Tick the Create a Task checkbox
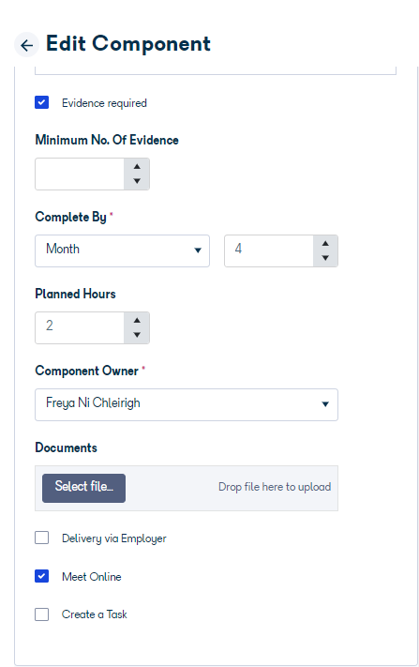419x667 pixels. pyautogui.click(x=41, y=614)
